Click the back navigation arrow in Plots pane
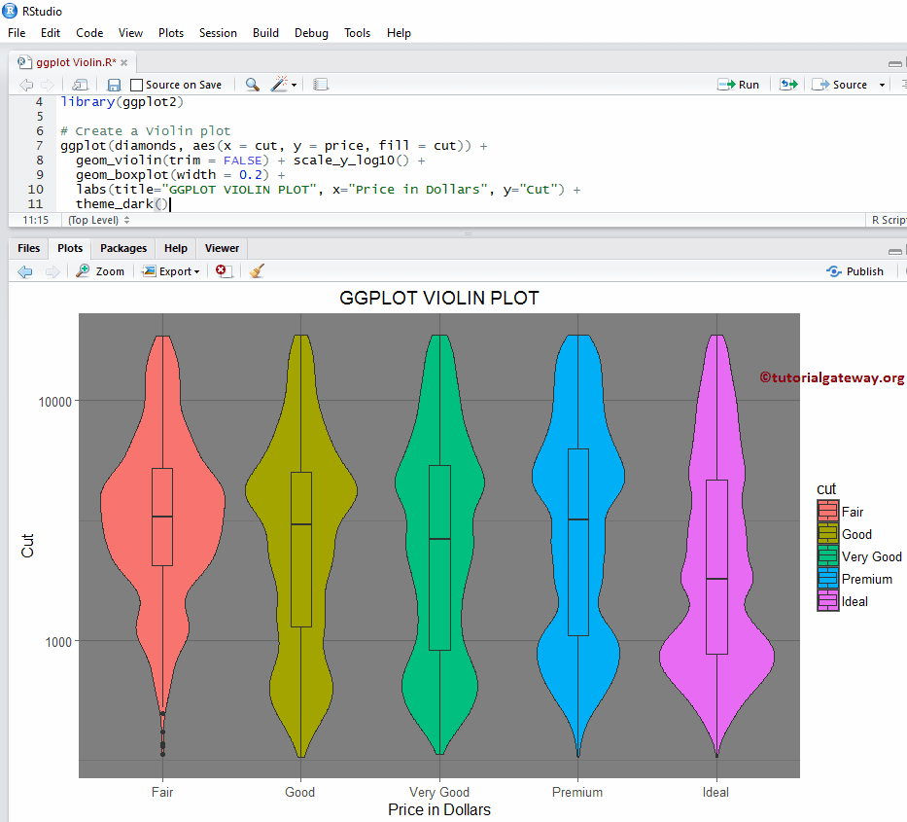This screenshot has height=822, width=907. (24, 270)
